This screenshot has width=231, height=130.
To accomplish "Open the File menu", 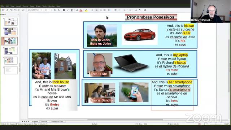I will [x=3, y=6].
